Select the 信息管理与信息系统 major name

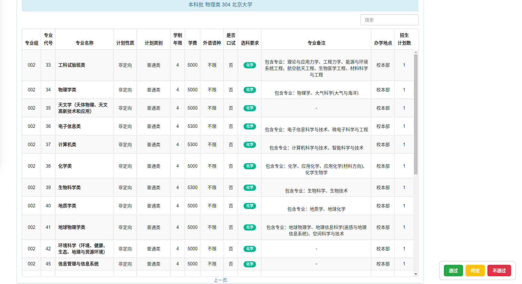tap(79, 264)
